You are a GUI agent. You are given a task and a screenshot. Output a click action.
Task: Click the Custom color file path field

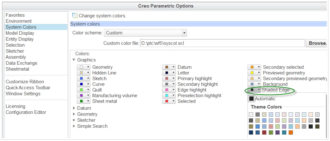point(222,43)
